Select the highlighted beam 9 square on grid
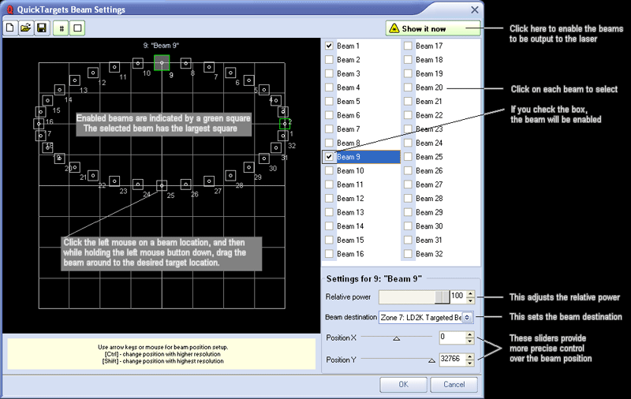 161,62
